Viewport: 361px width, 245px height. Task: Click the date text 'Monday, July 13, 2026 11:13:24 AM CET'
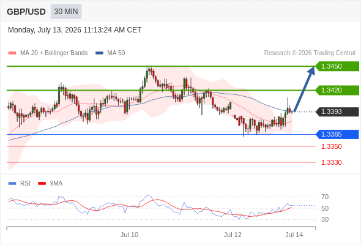click(x=75, y=30)
